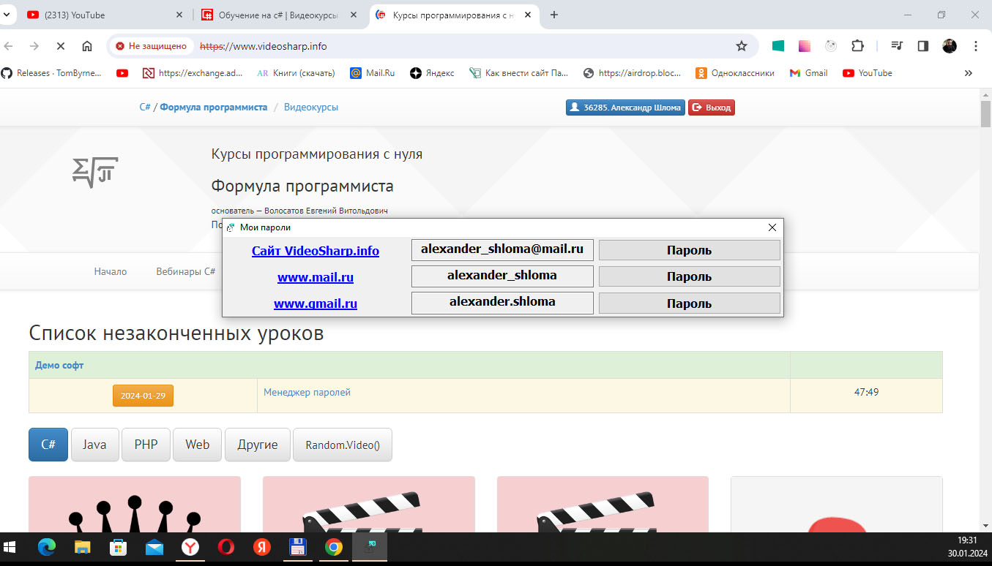Click alexander_shloma@mail.ru login button
Viewport: 992px width, 566px height.
pyautogui.click(x=502, y=249)
